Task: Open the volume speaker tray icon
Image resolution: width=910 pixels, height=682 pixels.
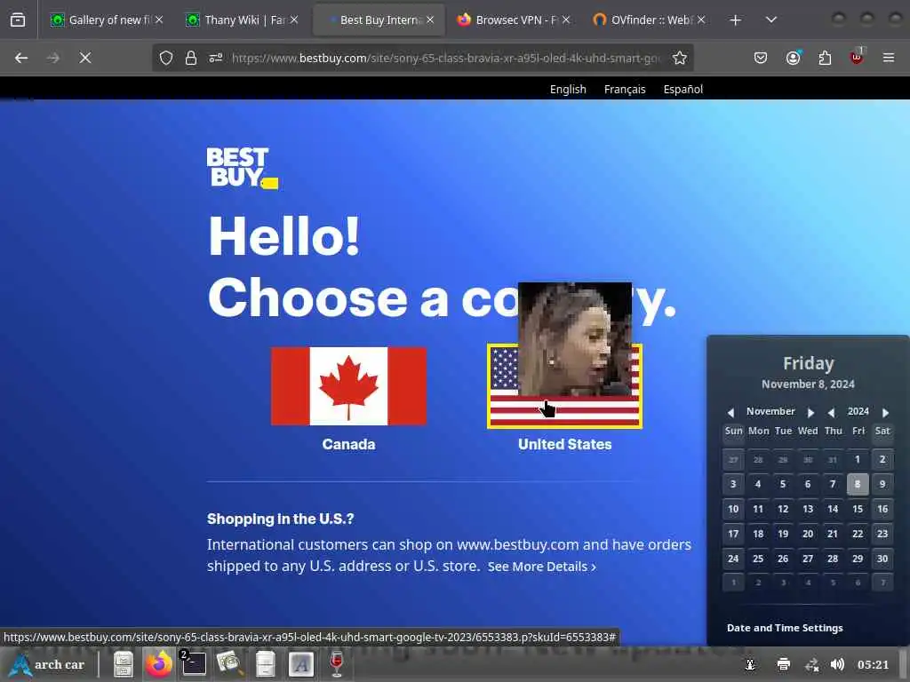Action: [837, 664]
